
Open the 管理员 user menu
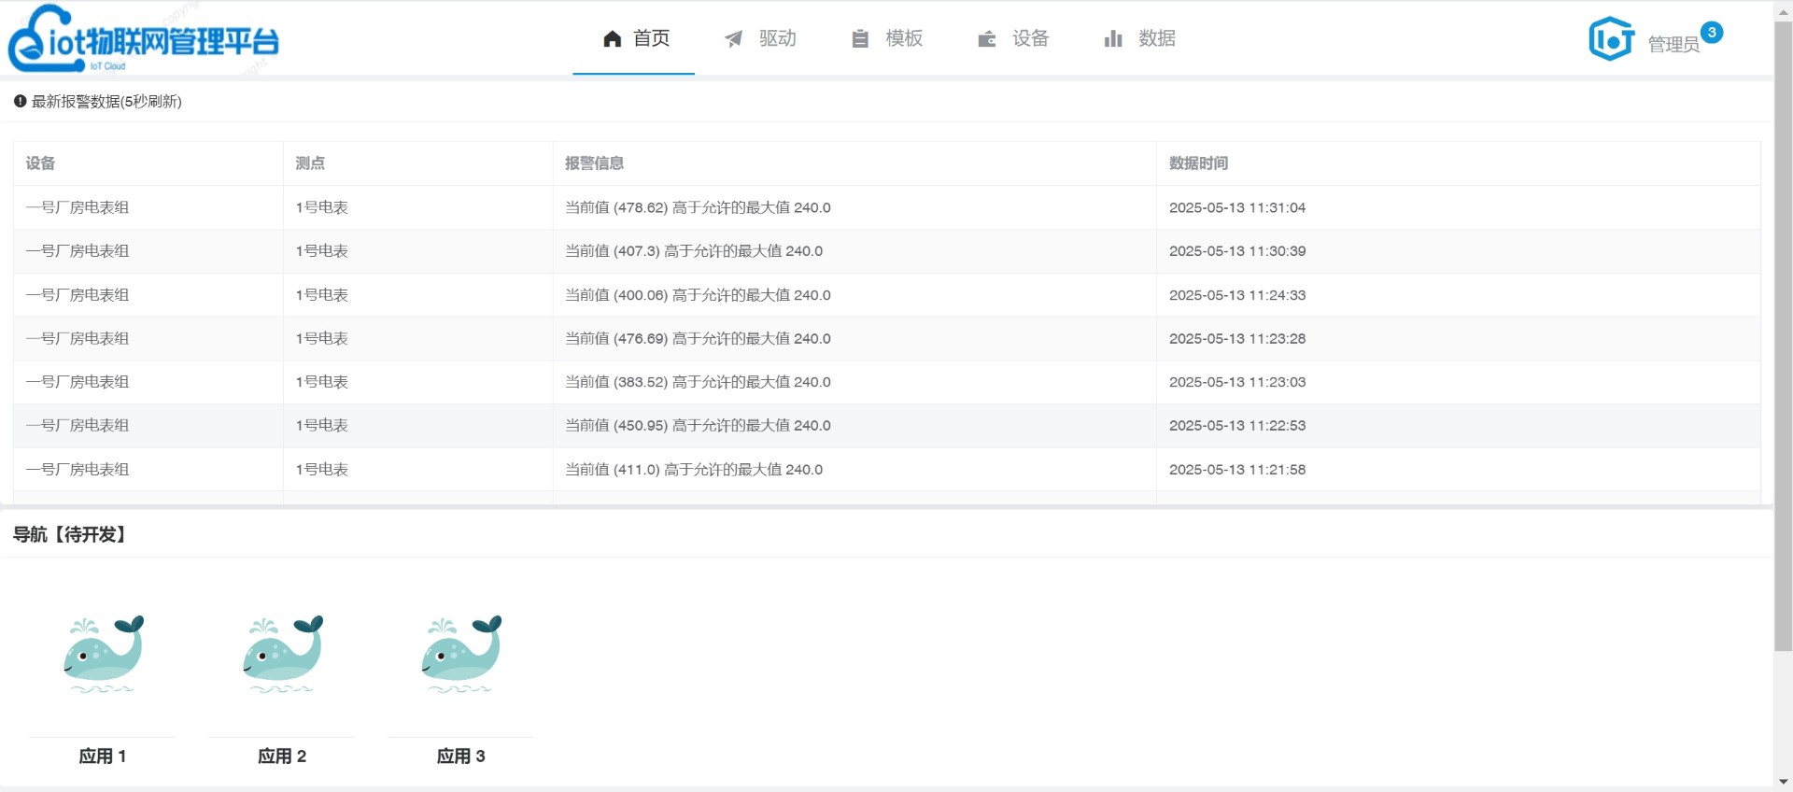click(x=1673, y=44)
